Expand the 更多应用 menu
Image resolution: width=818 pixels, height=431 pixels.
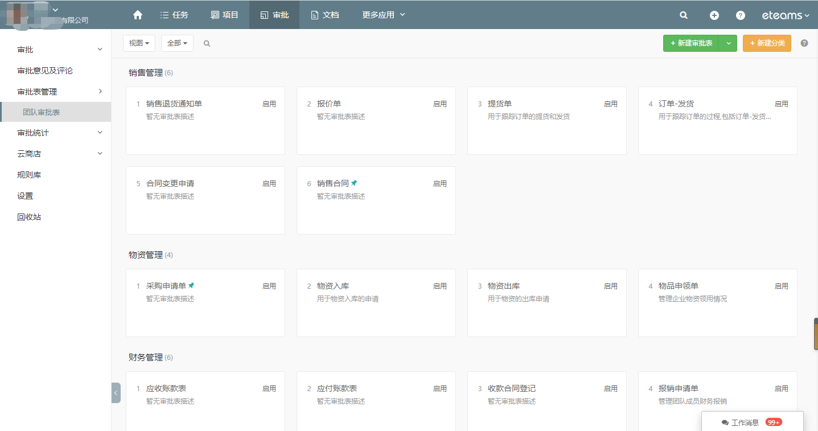click(384, 15)
